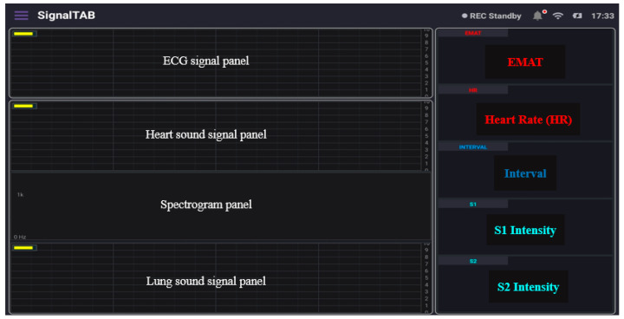Select the small HR tab header
Screen dimensions: 624x319
473,90
